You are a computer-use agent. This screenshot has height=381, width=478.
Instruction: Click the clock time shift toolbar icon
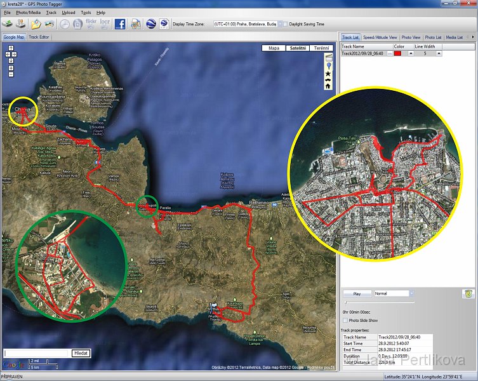tap(64, 23)
